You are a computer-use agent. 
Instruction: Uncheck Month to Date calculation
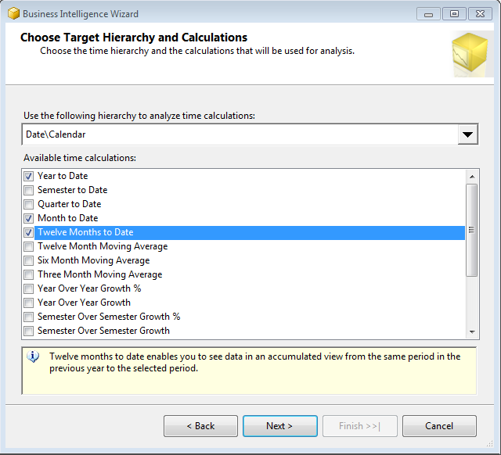[x=29, y=218]
